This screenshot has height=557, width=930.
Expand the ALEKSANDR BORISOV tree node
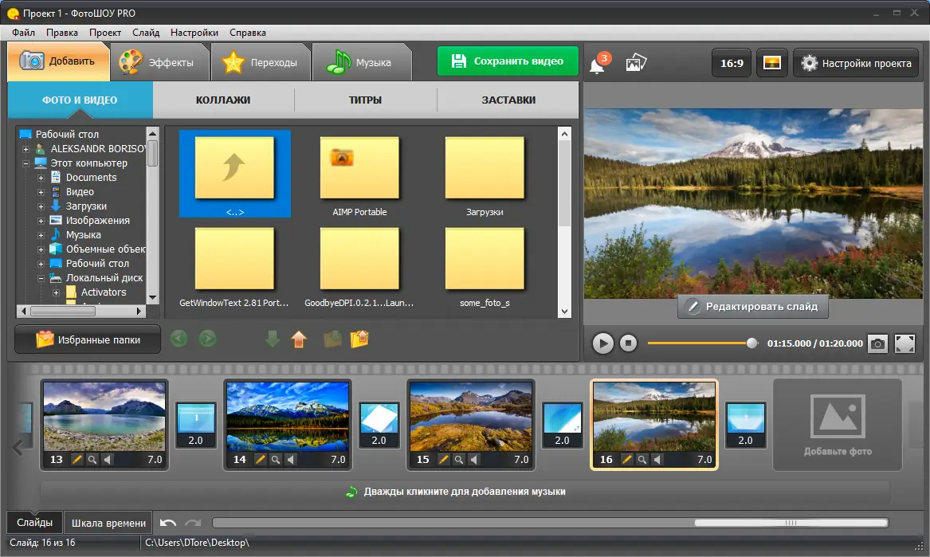coord(26,149)
